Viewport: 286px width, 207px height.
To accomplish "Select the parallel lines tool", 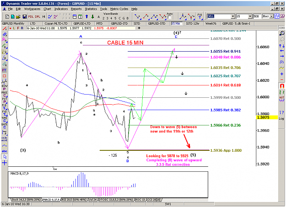I will click(5, 34).
